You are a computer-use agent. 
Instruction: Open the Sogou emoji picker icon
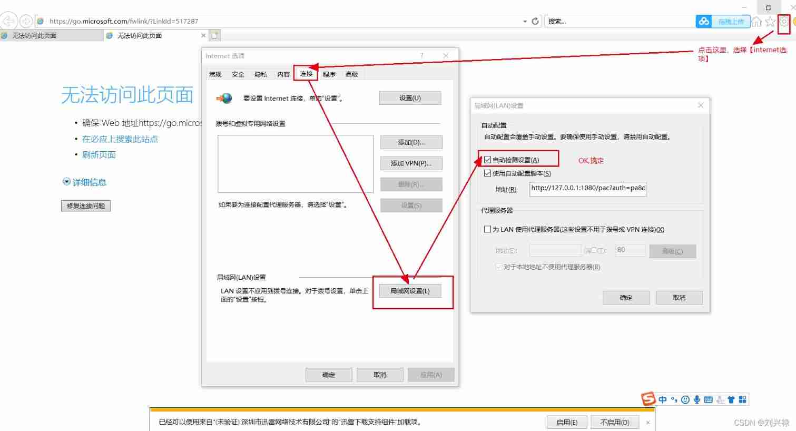(685, 399)
